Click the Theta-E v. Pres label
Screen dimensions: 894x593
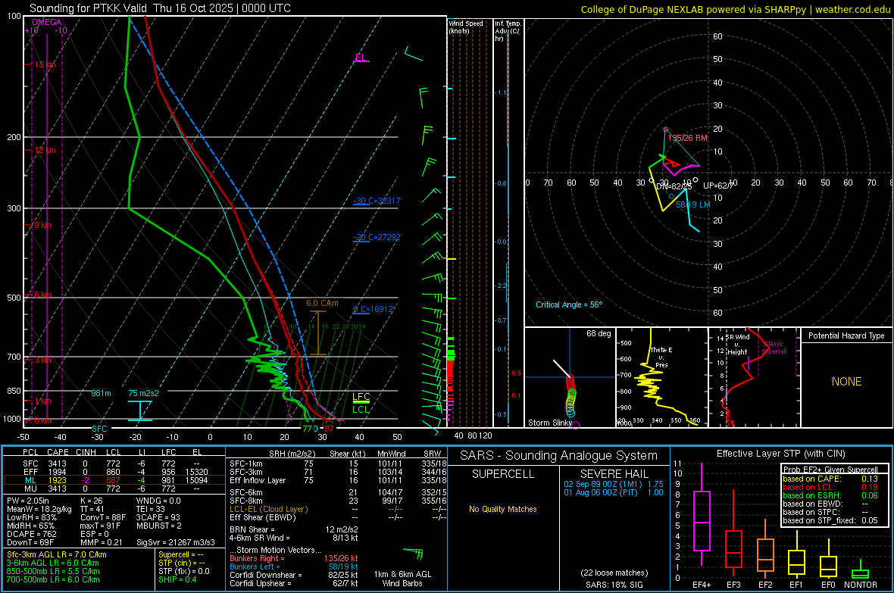click(661, 357)
